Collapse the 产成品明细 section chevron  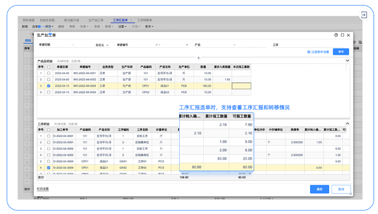pyautogui.click(x=347, y=61)
